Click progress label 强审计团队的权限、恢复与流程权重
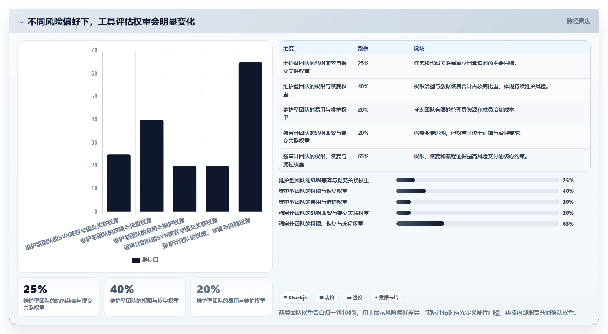The width and height of the screenshot is (608, 334). [x=321, y=224]
